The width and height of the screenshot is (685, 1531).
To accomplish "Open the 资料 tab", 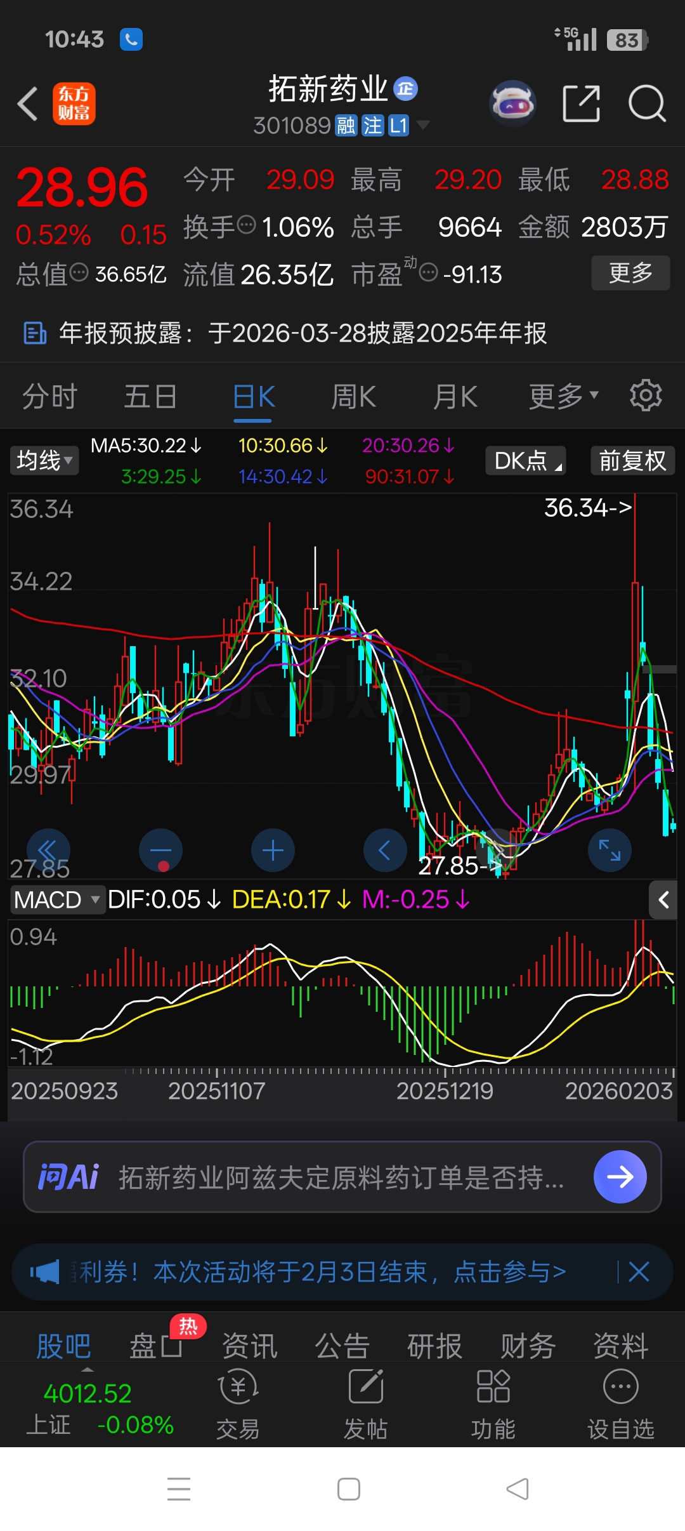I will [620, 1346].
